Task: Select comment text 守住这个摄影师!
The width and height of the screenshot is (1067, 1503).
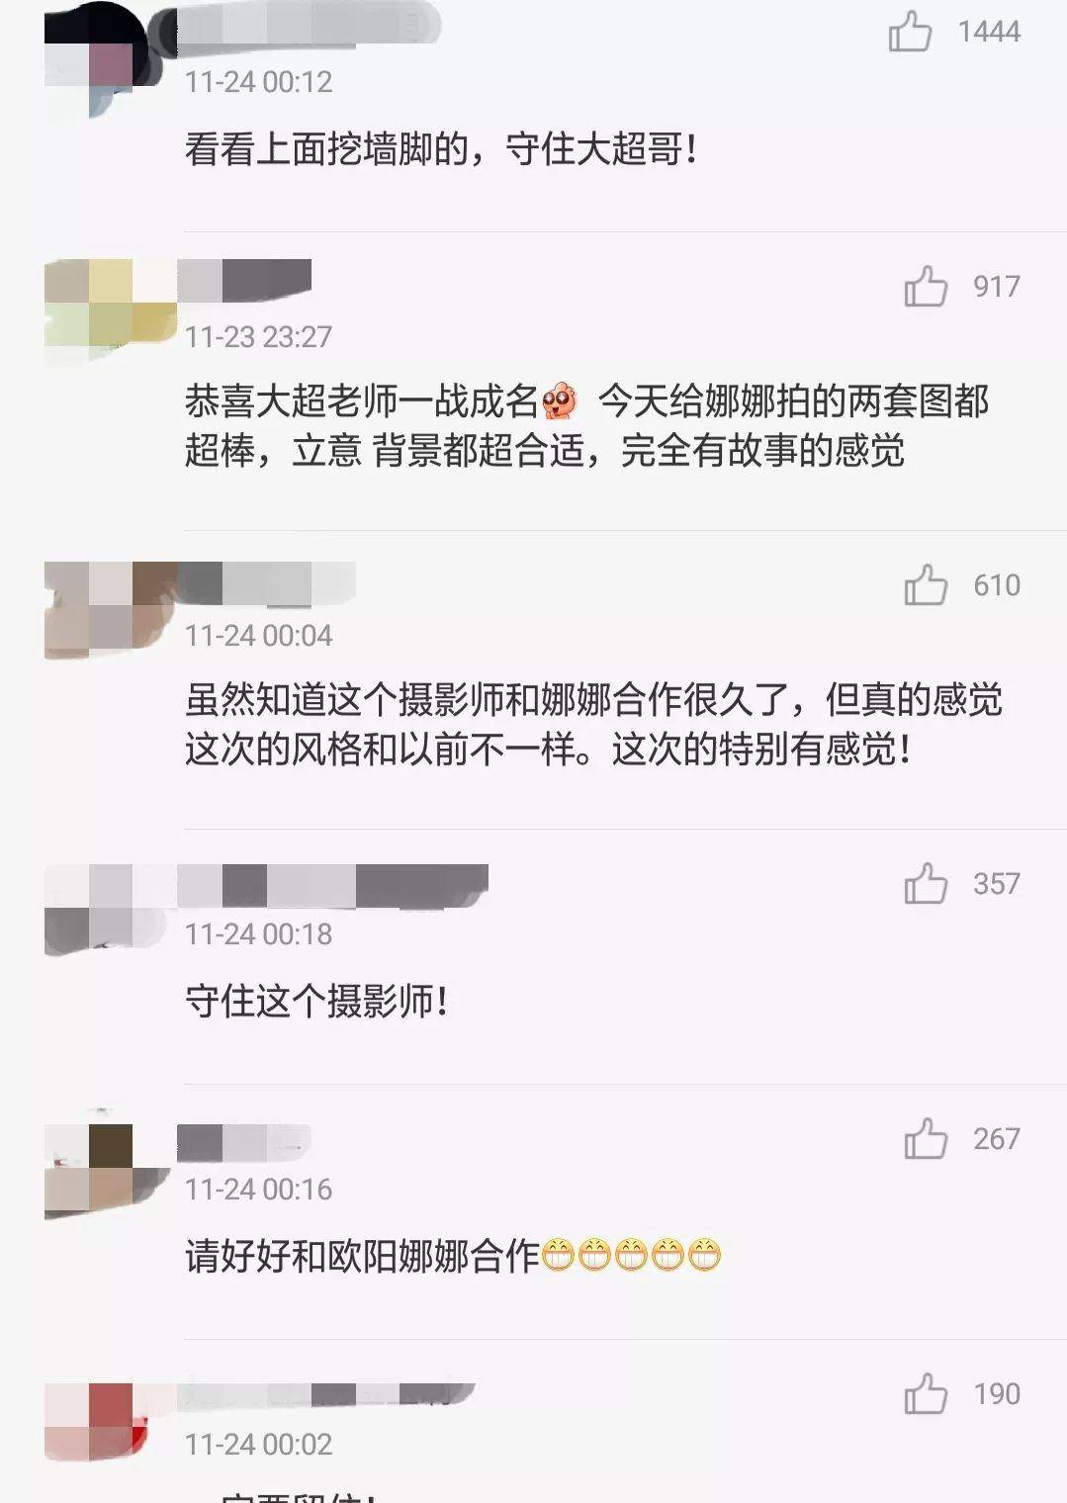Action: coord(317,1002)
